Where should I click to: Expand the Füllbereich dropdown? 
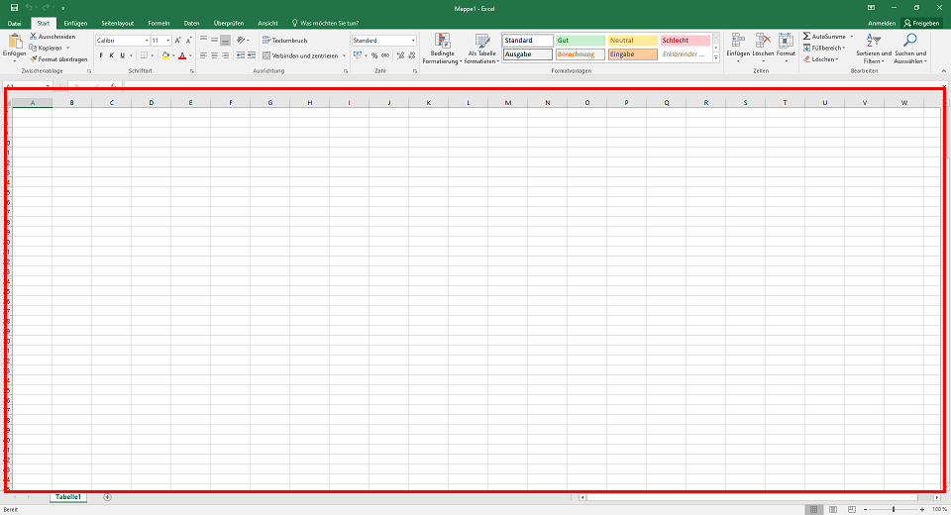(844, 48)
